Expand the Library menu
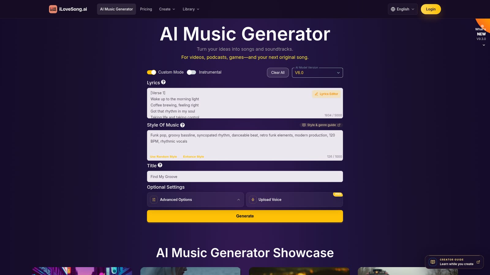The image size is (490, 275). coord(191,9)
